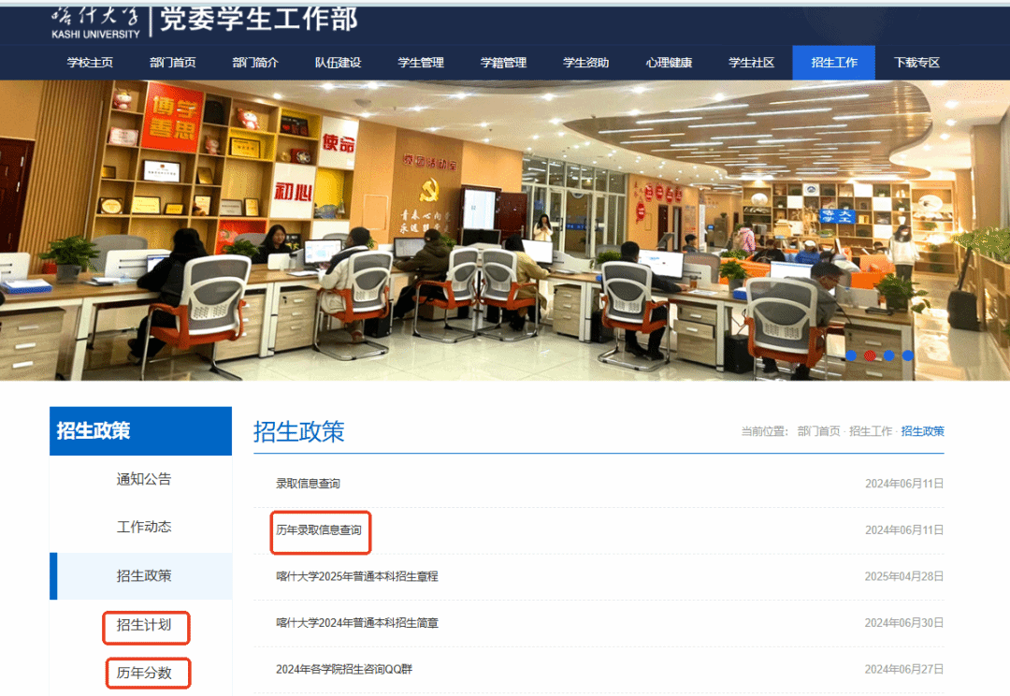Go to 学生资助 in the top navigation
This screenshot has width=1010, height=696.
(585, 63)
